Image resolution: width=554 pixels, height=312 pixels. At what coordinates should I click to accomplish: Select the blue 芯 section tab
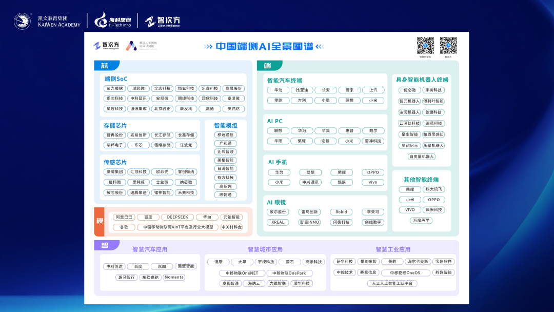tap(106, 66)
